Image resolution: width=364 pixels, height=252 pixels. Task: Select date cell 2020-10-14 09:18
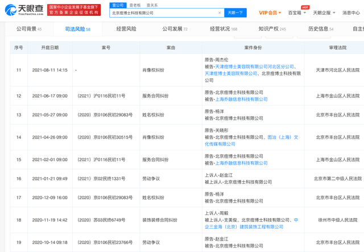[50, 242]
